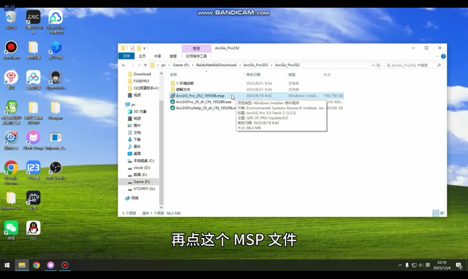Open the QQ desktop shortcut

pos(33,230)
